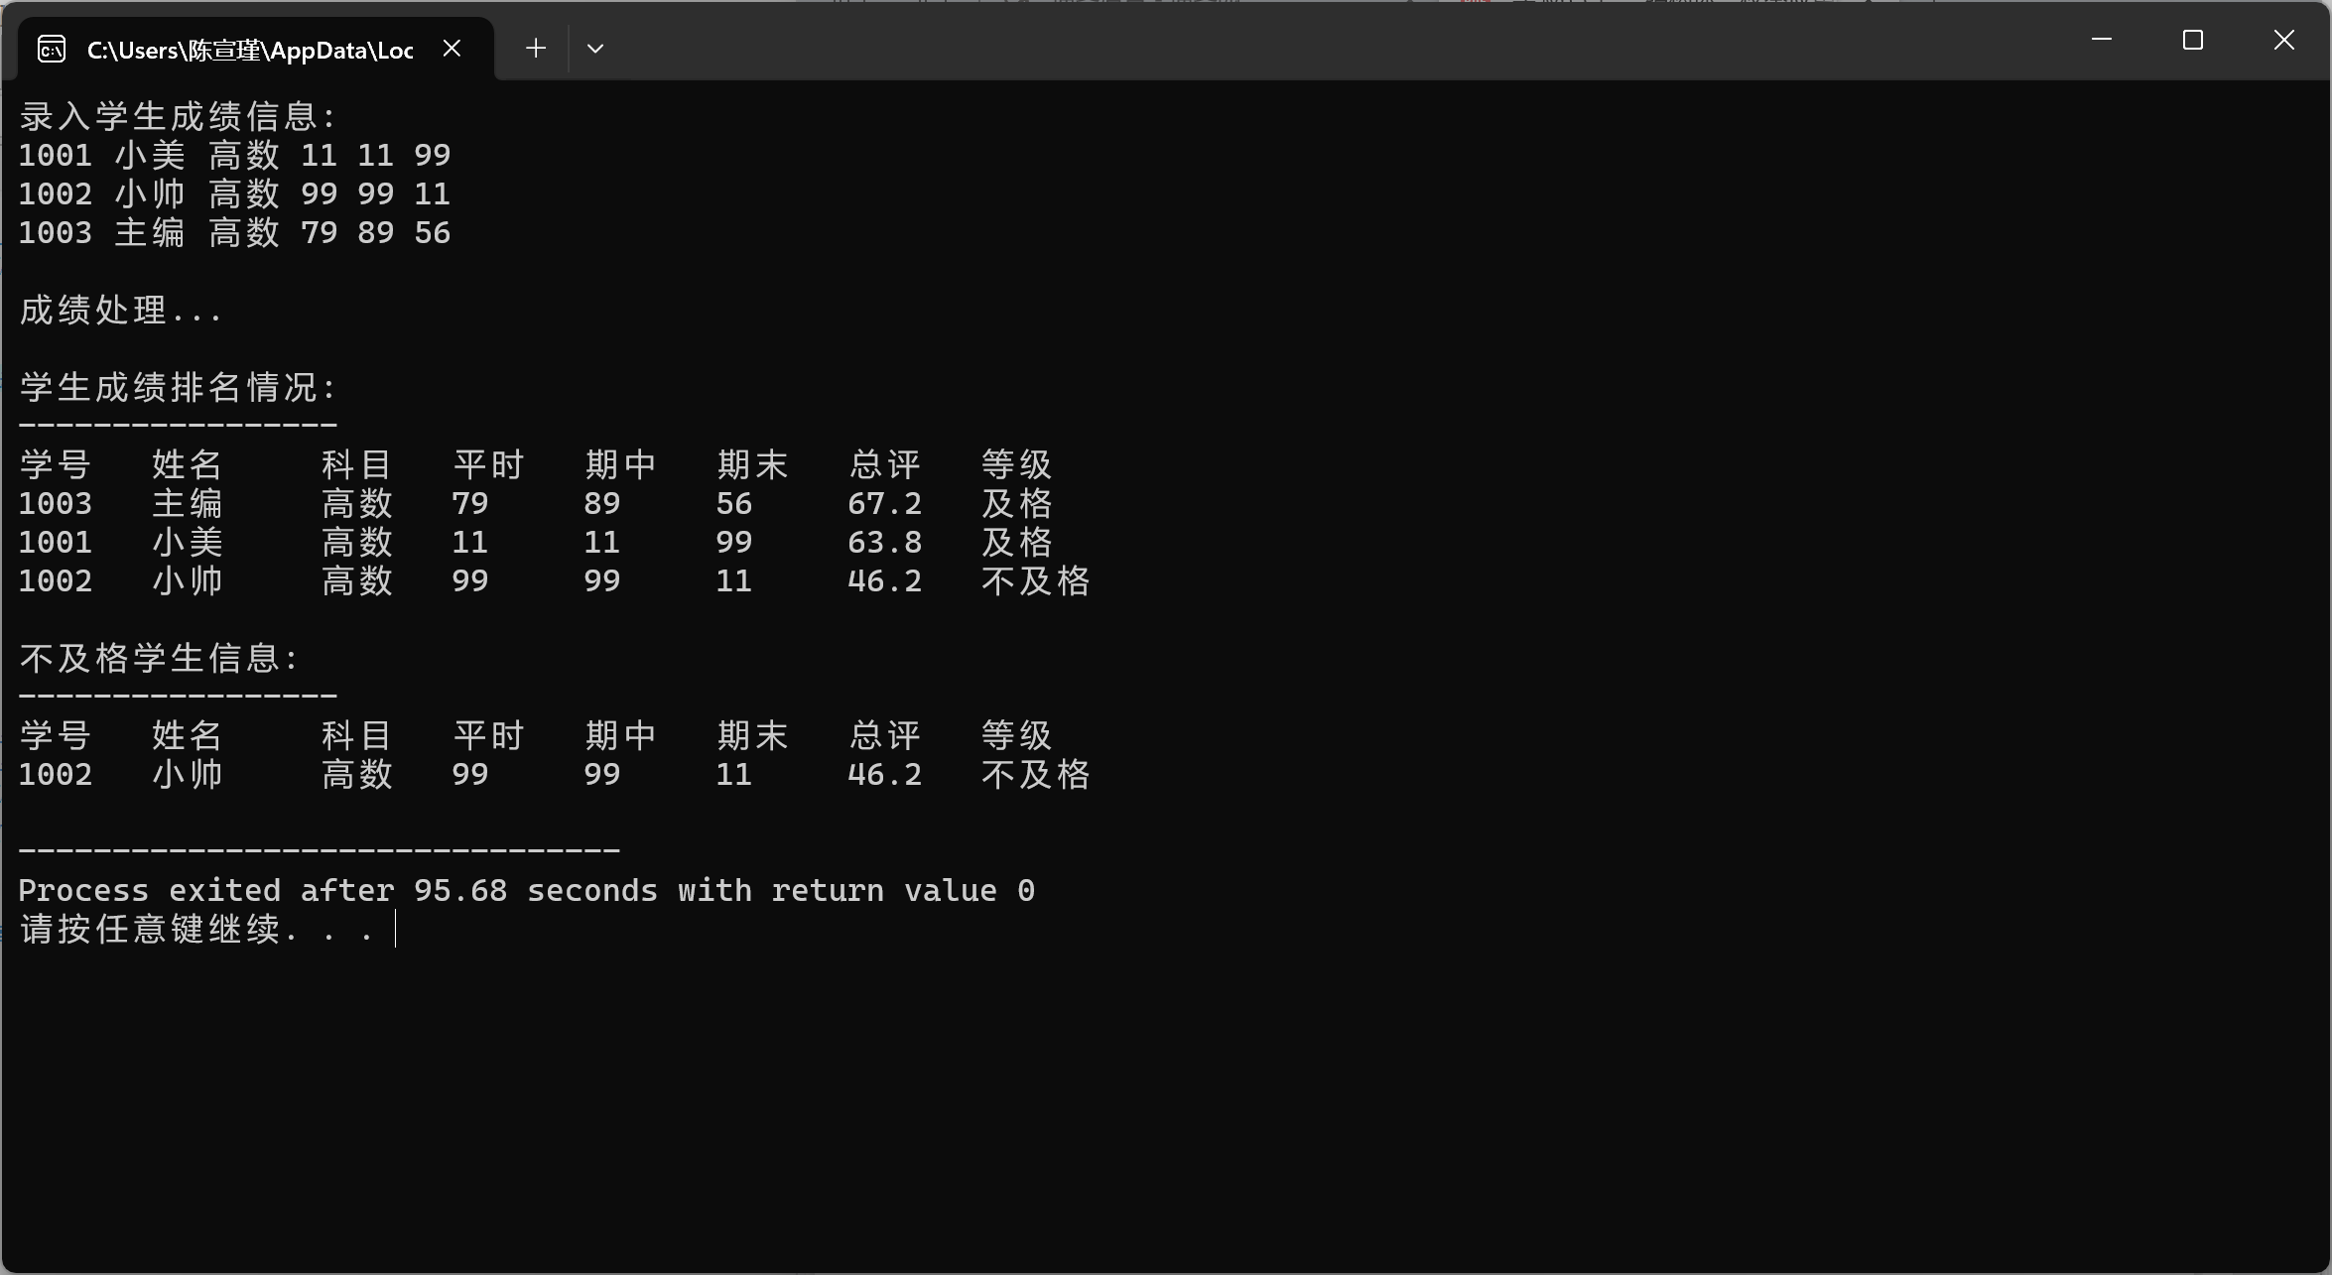This screenshot has height=1275, width=2332.
Task: Maximize the terminal window
Action: click(x=2192, y=40)
